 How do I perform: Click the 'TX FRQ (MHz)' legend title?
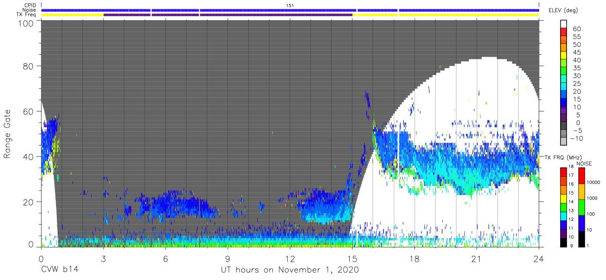(563, 158)
